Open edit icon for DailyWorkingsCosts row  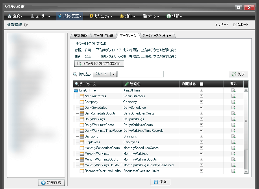[233, 125]
